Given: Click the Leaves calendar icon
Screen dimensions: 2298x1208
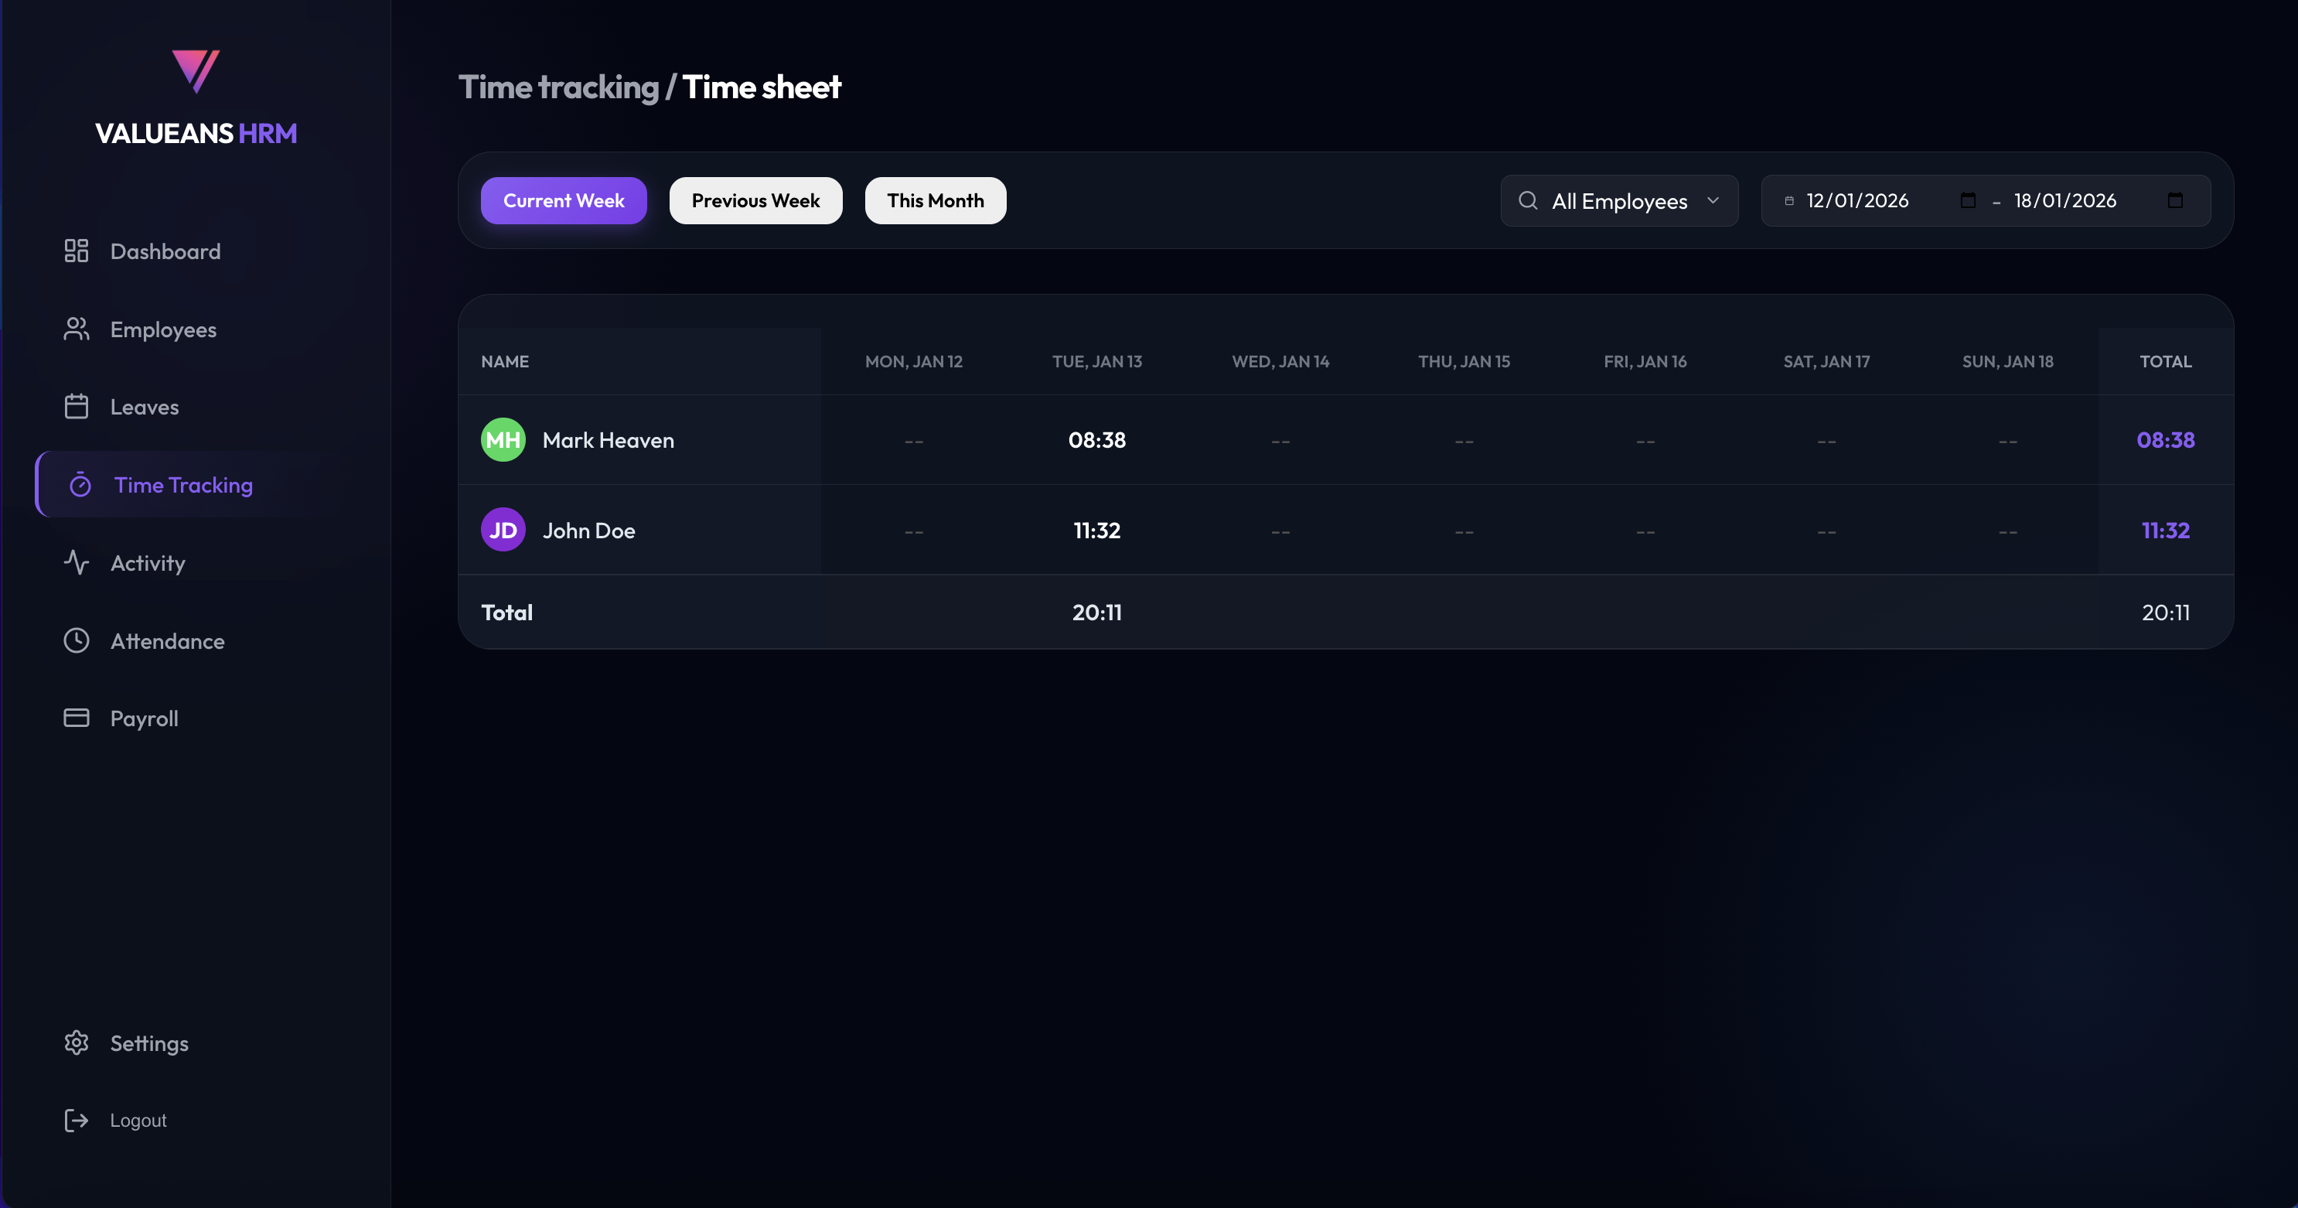Looking at the screenshot, I should tap(76, 407).
